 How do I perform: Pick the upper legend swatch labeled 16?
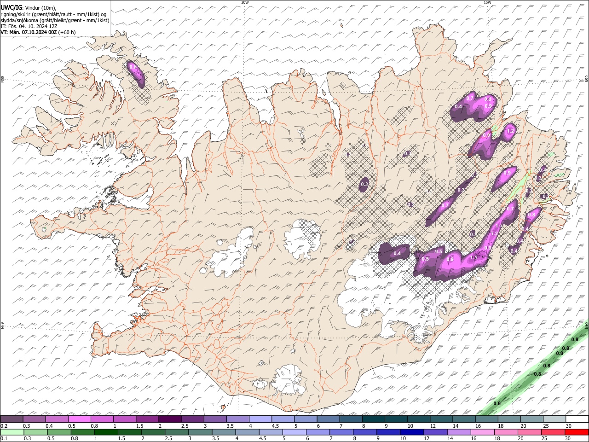pos(487,419)
